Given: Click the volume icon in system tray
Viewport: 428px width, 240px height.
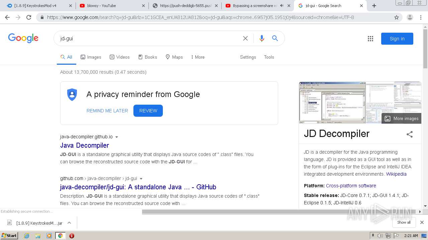Looking at the screenshot, I should (380, 236).
